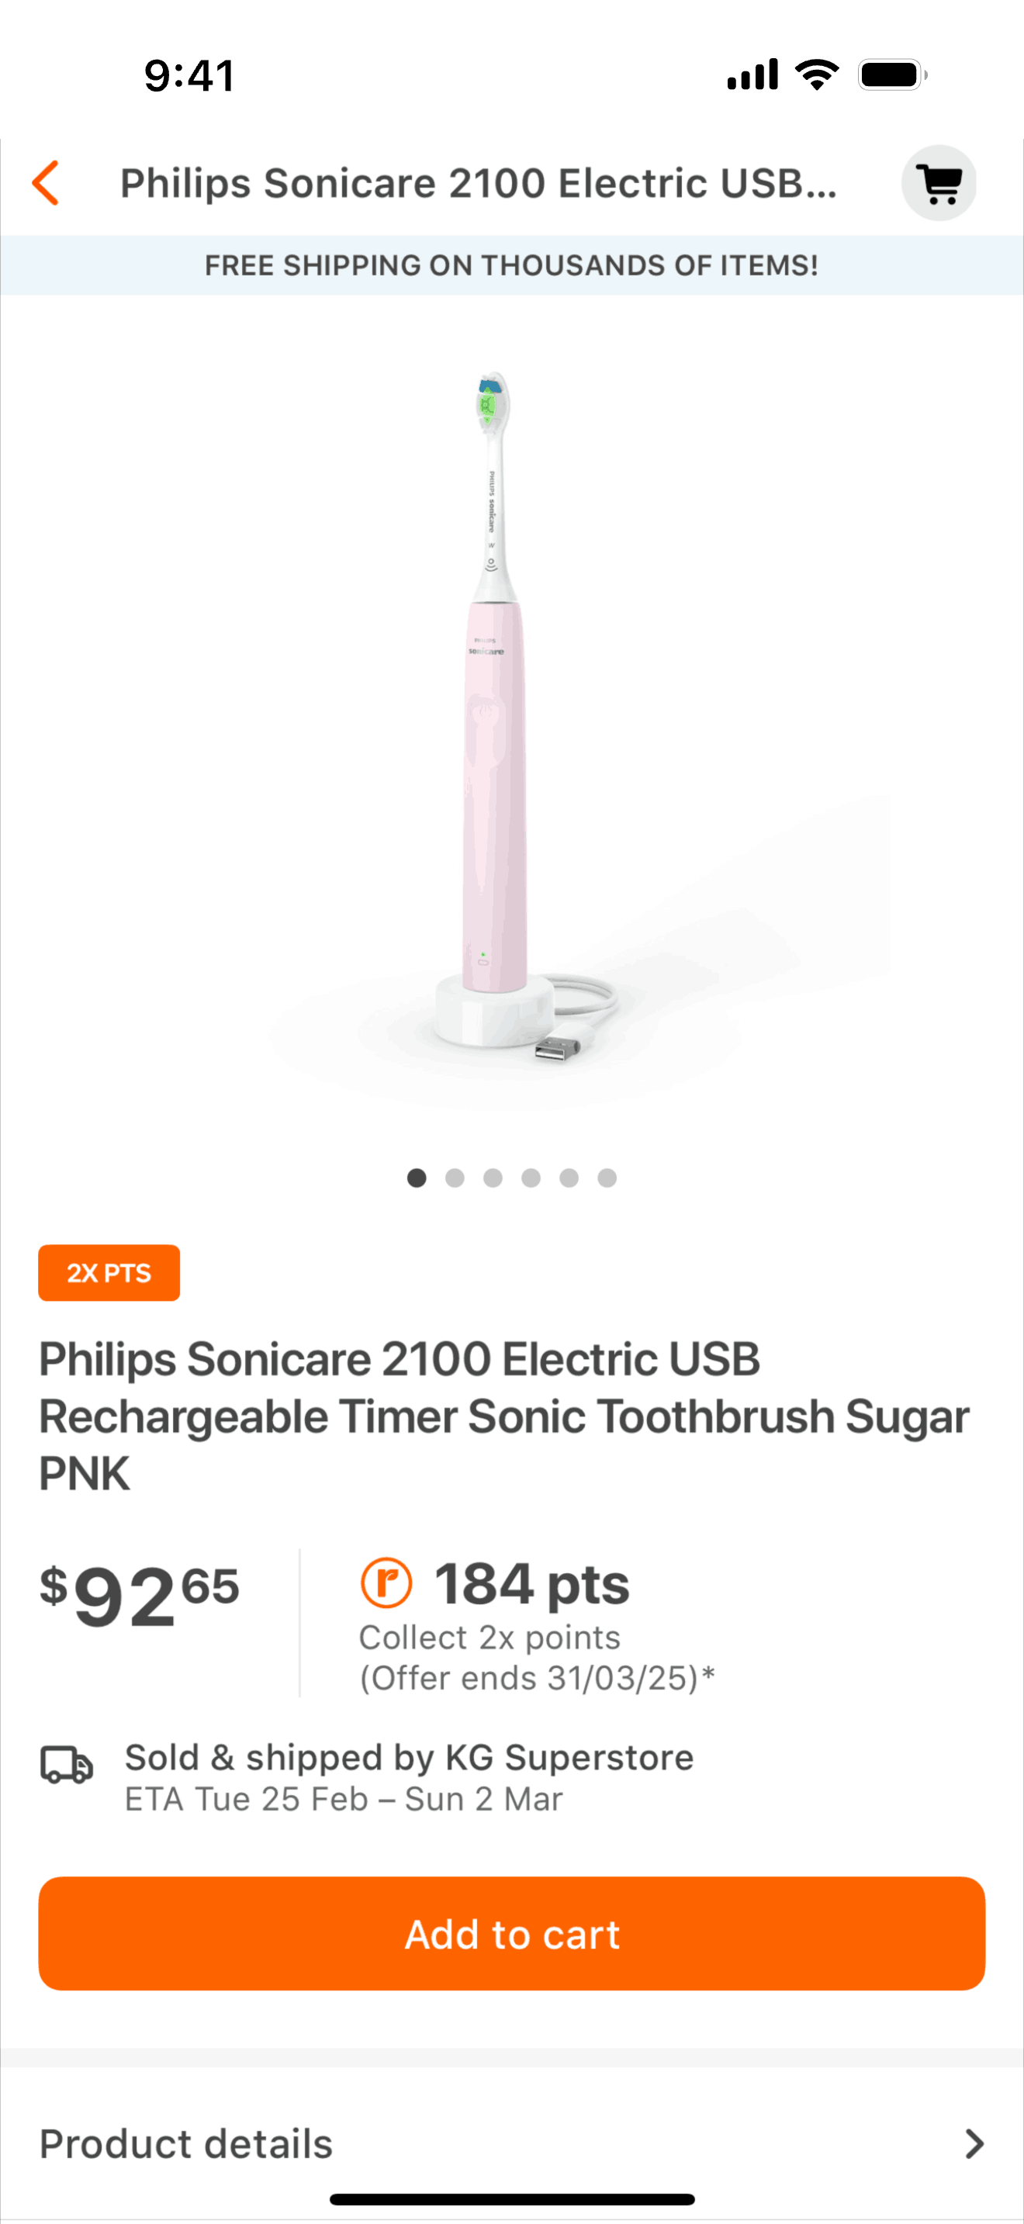Tap the 2X PTS orange badge

pyautogui.click(x=109, y=1273)
